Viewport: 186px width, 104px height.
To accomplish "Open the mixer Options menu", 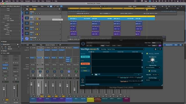I will click(35, 45).
